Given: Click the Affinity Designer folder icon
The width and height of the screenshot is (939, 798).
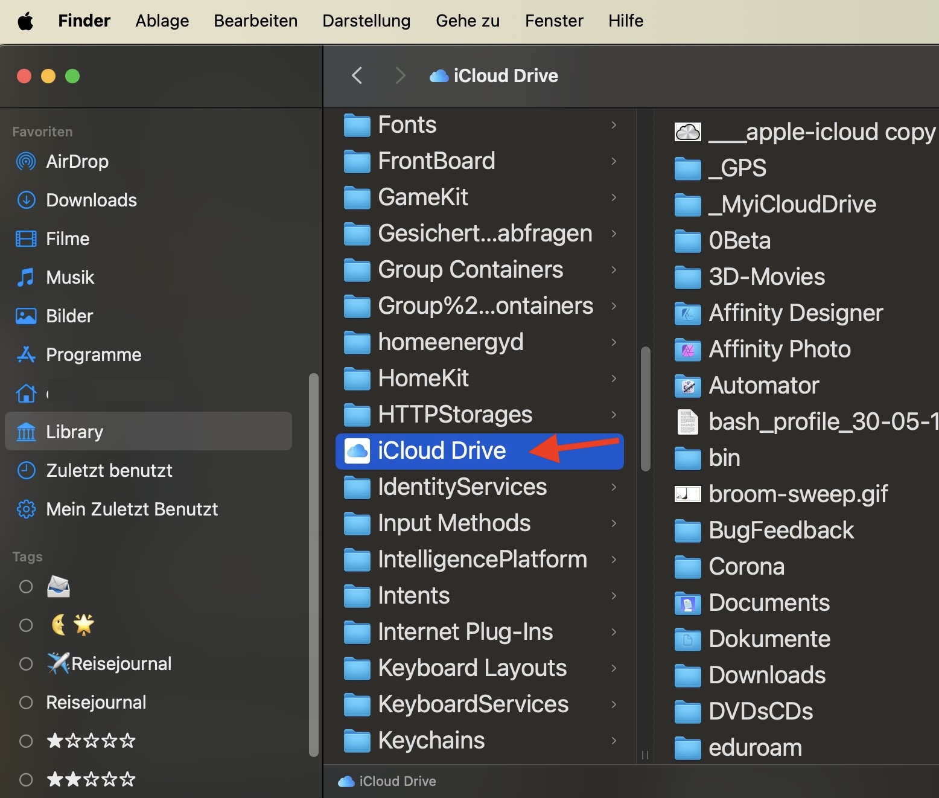Looking at the screenshot, I should (687, 313).
